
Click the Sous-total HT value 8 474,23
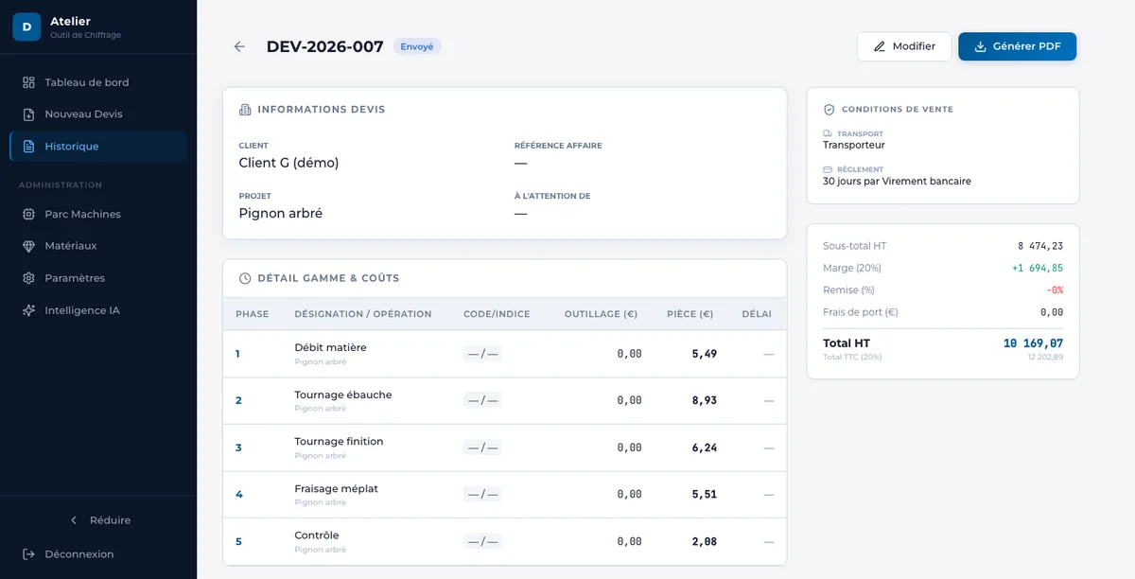click(x=1040, y=246)
